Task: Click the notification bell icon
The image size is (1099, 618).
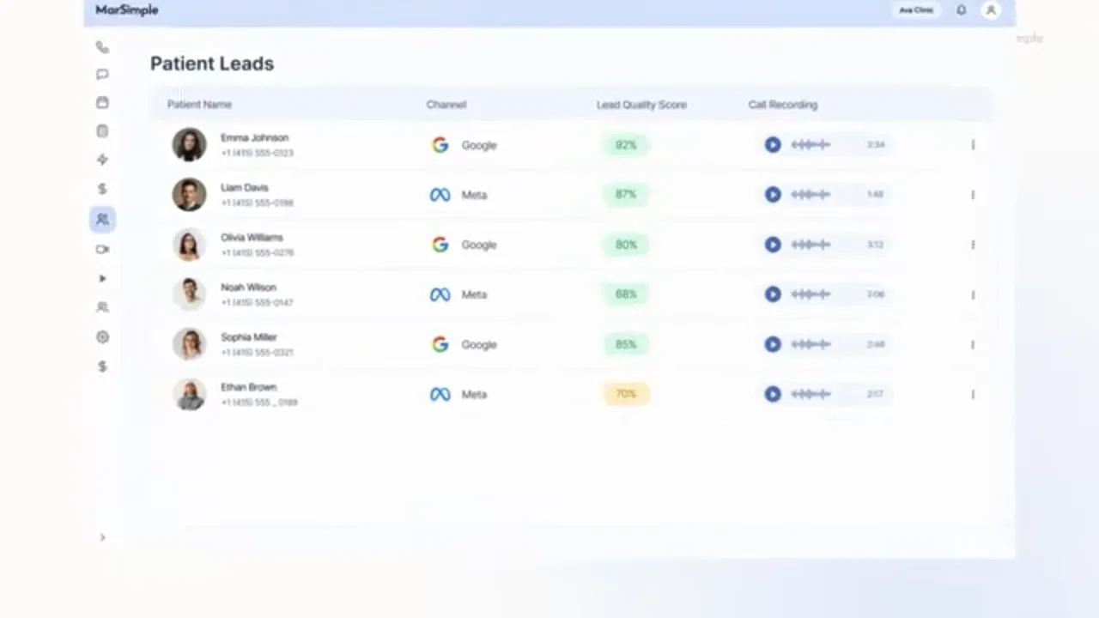Action: coord(961,10)
